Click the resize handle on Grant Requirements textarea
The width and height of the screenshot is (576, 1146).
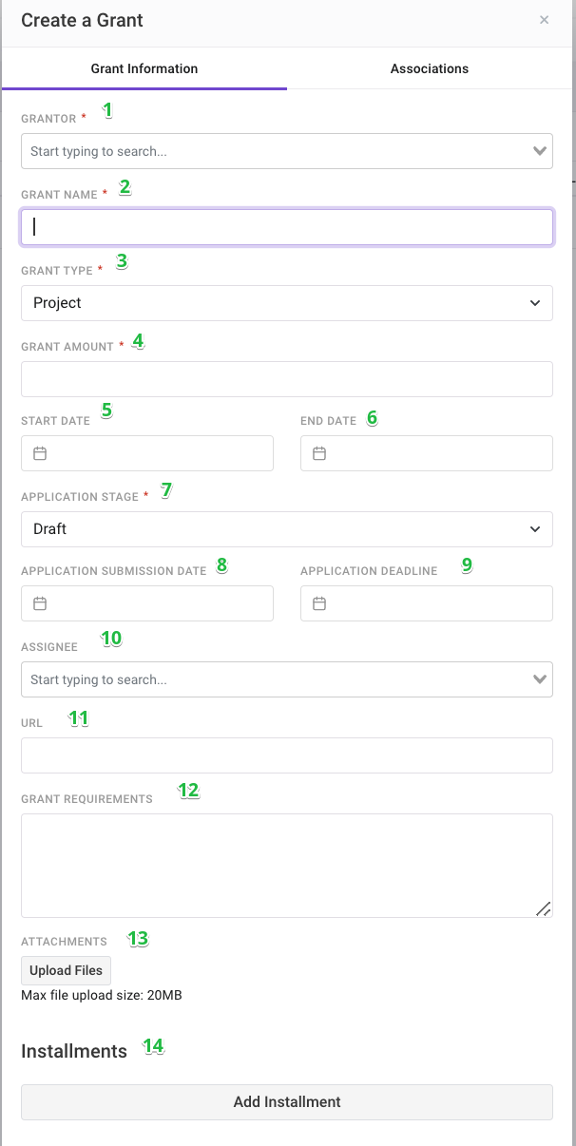click(543, 909)
